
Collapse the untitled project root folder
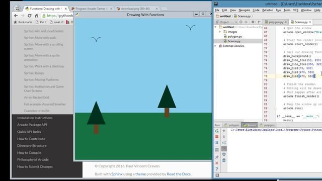[215, 27]
